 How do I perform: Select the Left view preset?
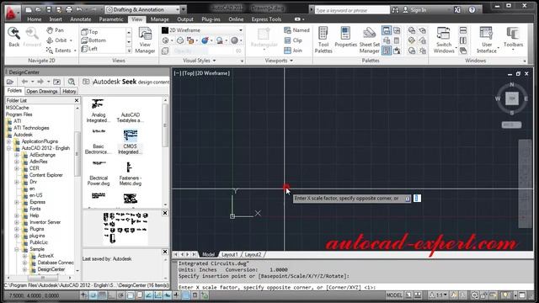(89, 49)
